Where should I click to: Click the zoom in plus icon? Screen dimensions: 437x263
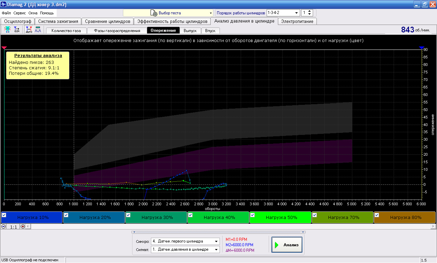click(23, 226)
